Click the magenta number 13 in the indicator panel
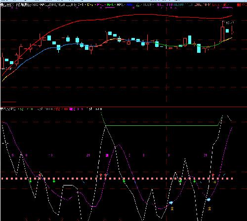Screen dimensions: 247x221 click(x=50, y=155)
